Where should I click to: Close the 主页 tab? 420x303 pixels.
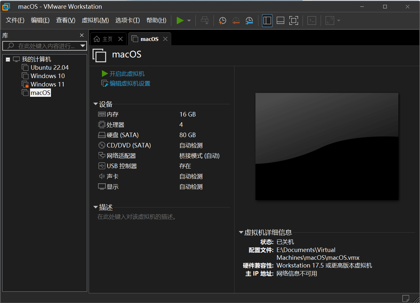120,39
